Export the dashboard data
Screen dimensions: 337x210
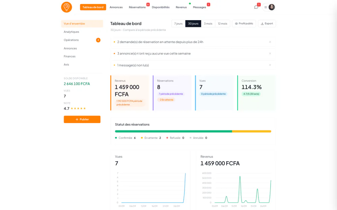click(x=267, y=24)
